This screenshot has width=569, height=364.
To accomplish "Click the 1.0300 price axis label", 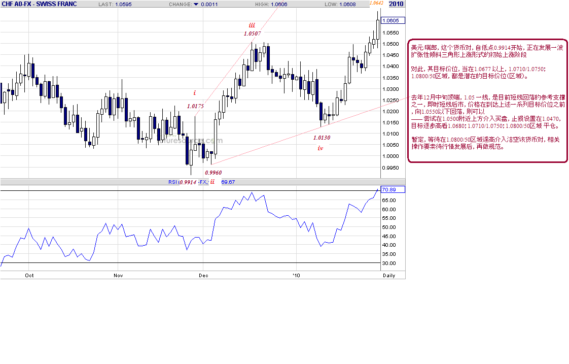I will (390, 89).
